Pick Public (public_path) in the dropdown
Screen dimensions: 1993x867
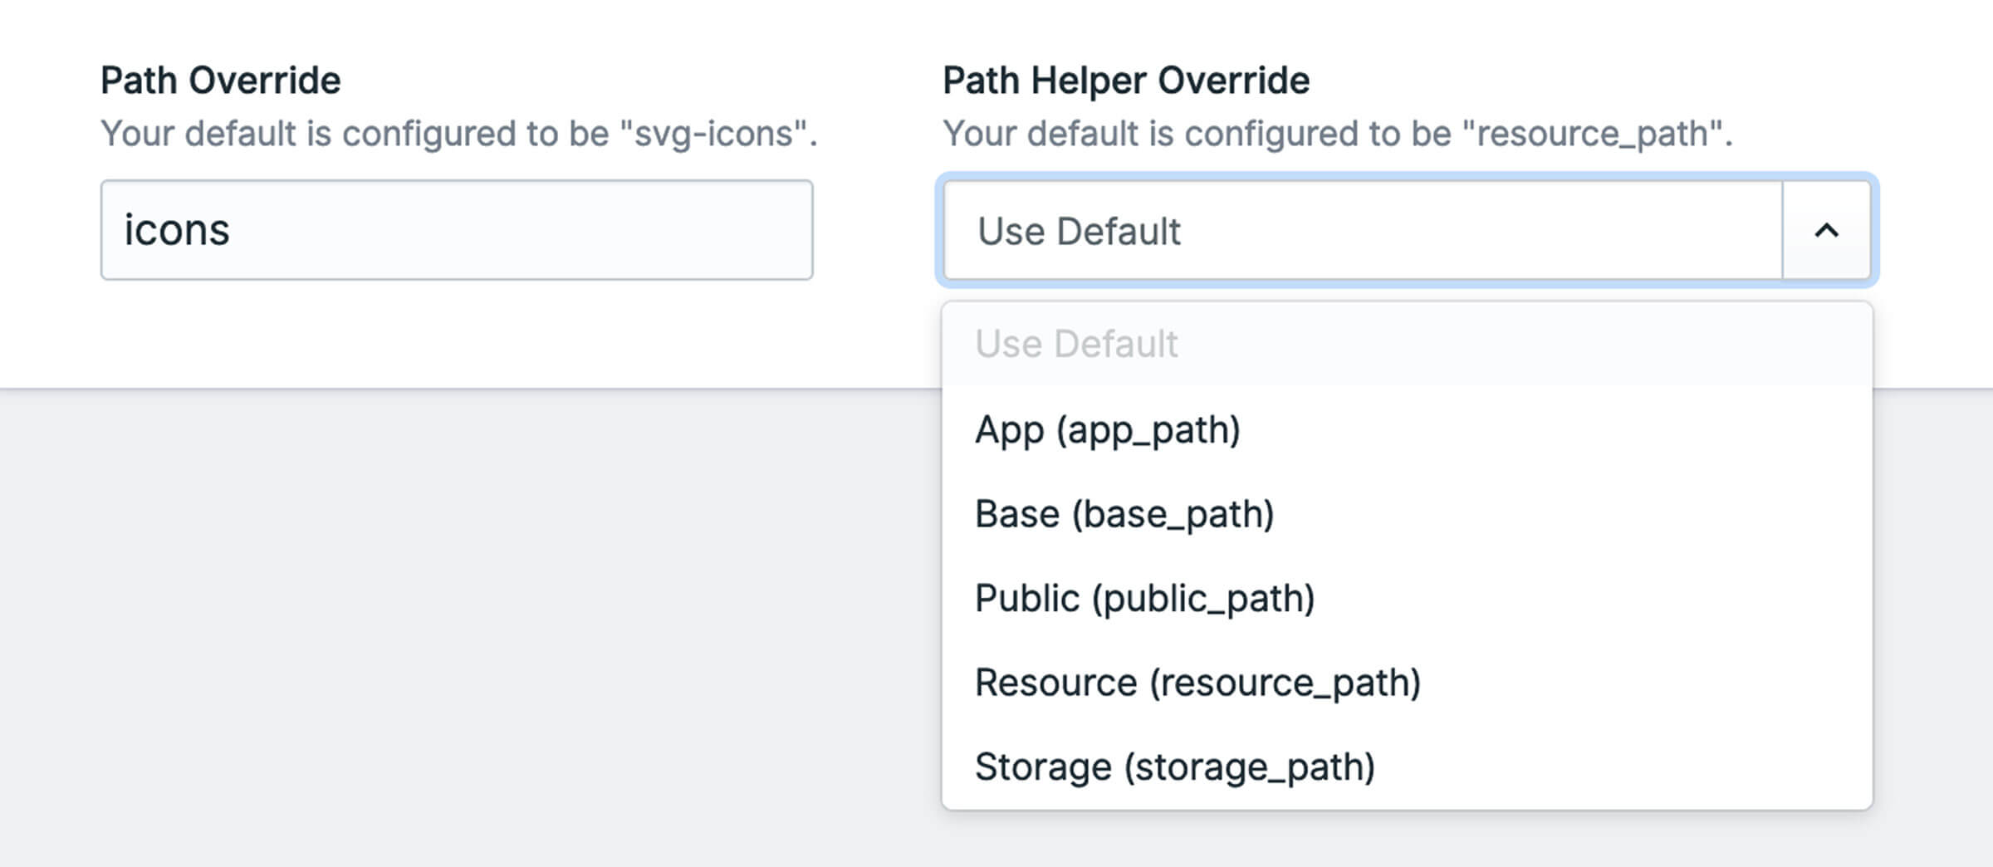coord(1144,599)
